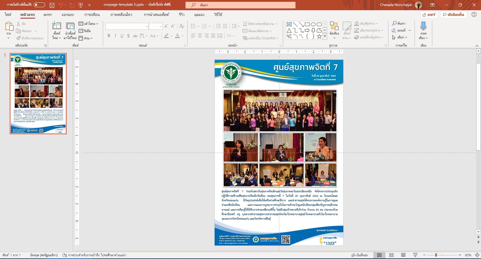This screenshot has height=259, width=481.
Task: Click the ค้นหา search box in the title bar
Action: (240, 5)
